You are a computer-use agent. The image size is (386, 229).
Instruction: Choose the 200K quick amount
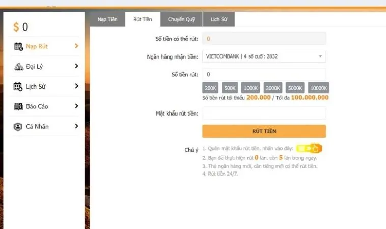[x=210, y=88]
